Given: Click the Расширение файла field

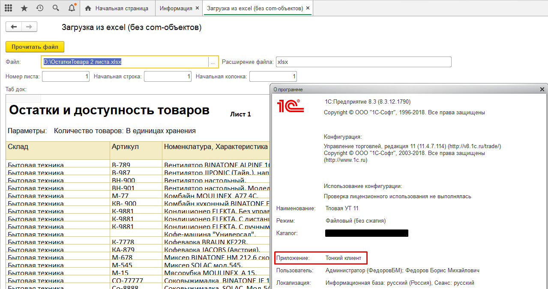Looking at the screenshot, I should 363,62.
